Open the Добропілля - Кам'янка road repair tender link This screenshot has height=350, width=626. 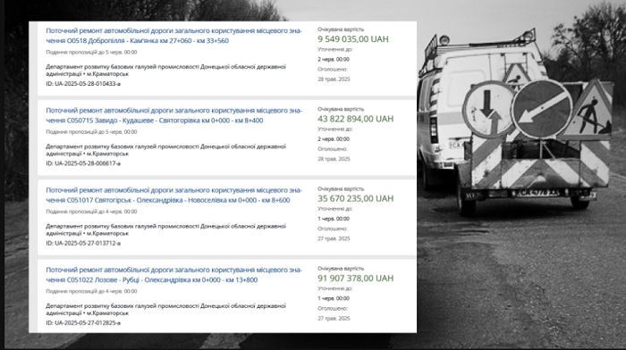point(173,36)
